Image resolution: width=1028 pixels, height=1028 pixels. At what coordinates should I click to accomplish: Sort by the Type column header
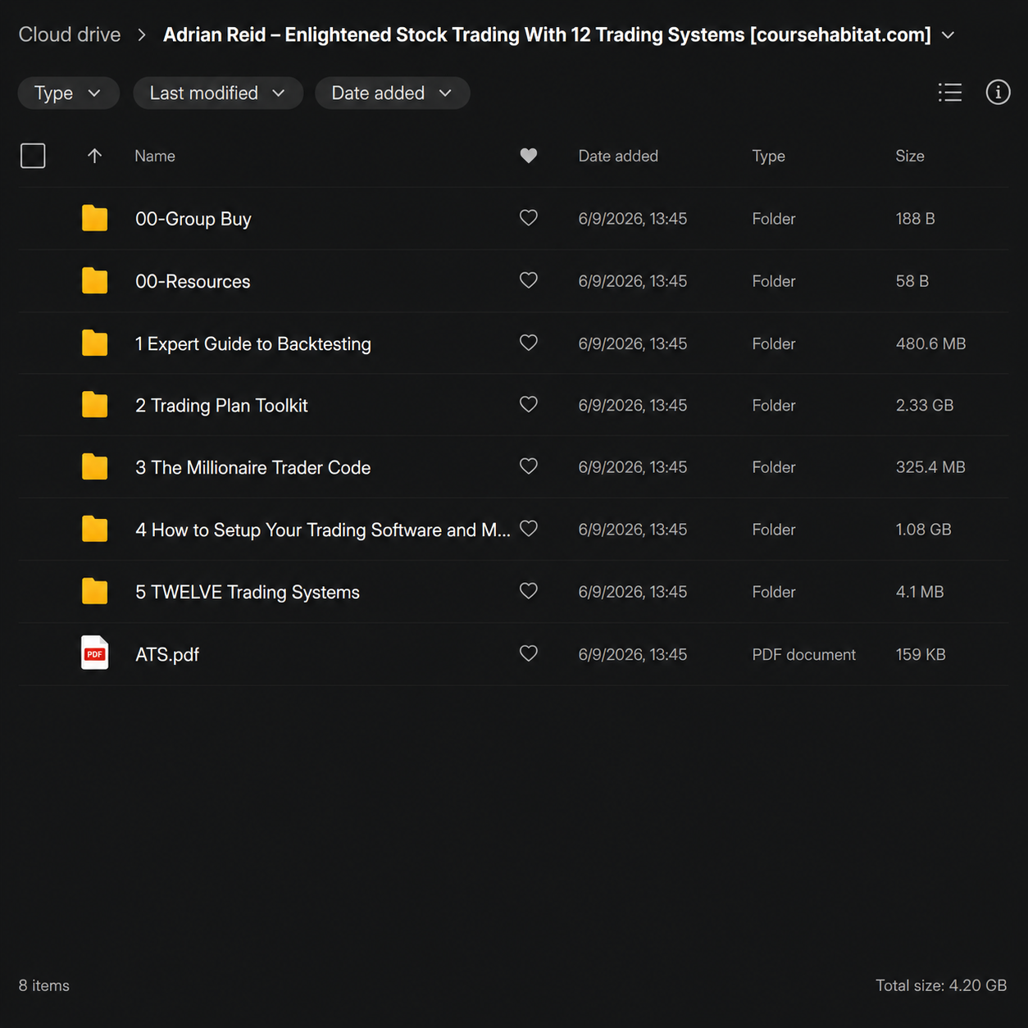[x=768, y=156]
